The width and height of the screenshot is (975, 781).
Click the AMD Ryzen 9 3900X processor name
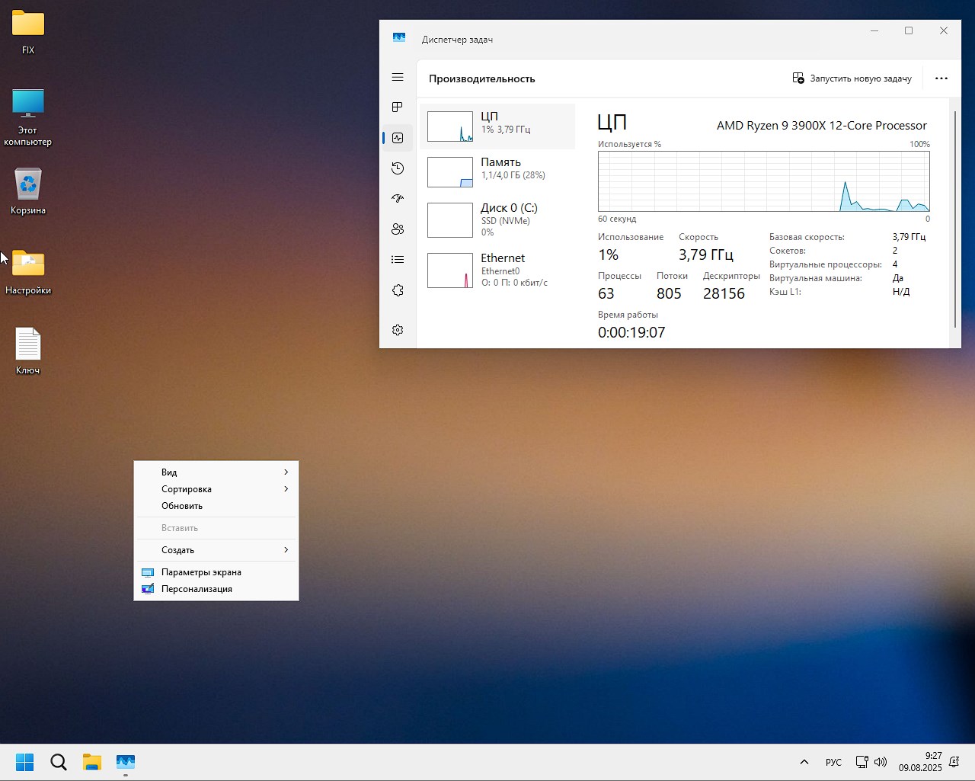tap(822, 126)
